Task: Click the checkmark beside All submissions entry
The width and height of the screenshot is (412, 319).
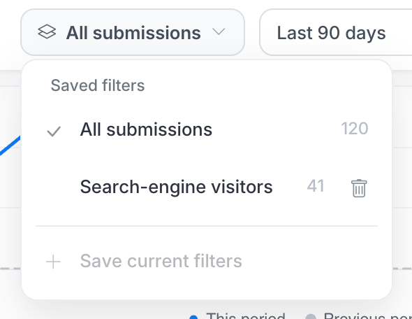Action: click(54, 132)
